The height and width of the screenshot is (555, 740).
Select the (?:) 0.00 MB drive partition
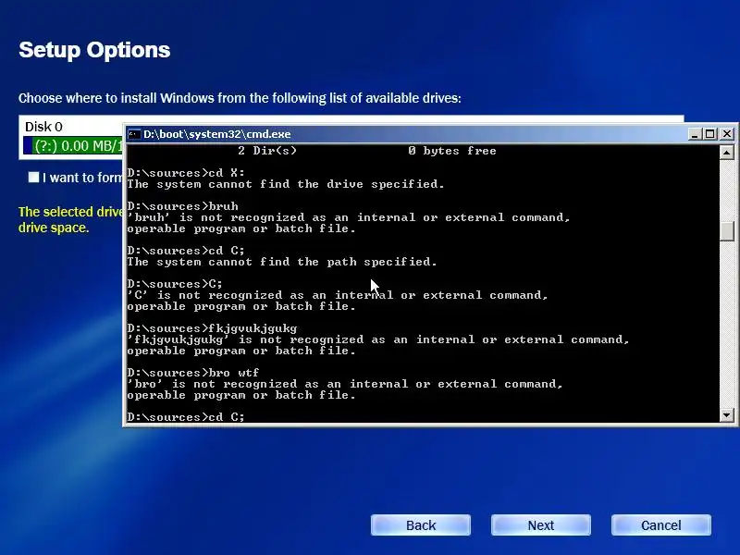[73, 146]
